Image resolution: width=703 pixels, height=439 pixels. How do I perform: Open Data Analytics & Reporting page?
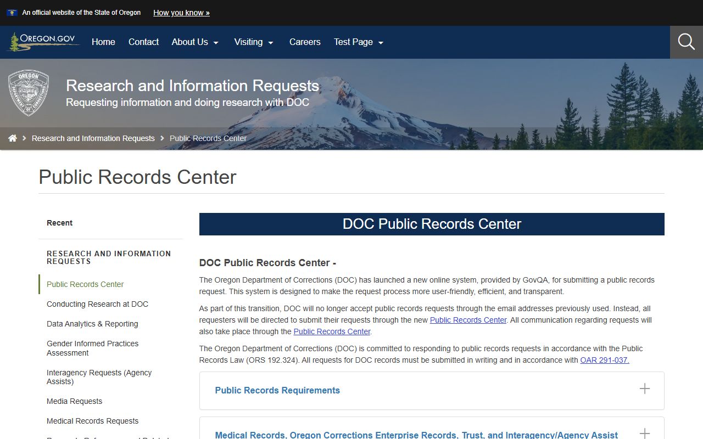click(92, 324)
